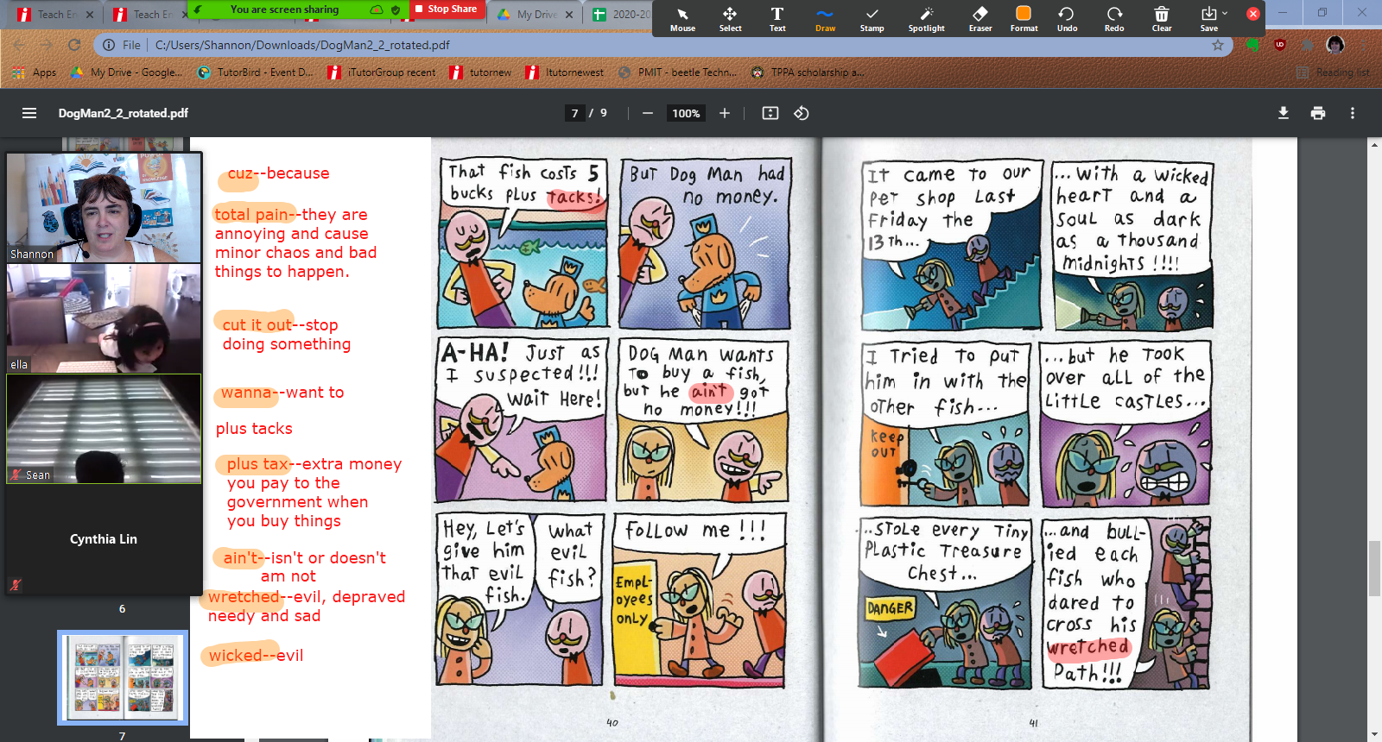Viewport: 1382px width, 742px height.
Task: Zoom in the PDF with plus
Action: coord(725,113)
